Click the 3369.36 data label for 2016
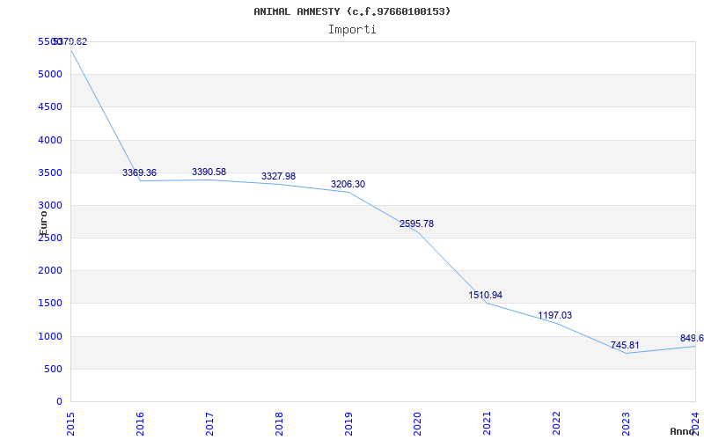704x440 pixels. click(139, 172)
